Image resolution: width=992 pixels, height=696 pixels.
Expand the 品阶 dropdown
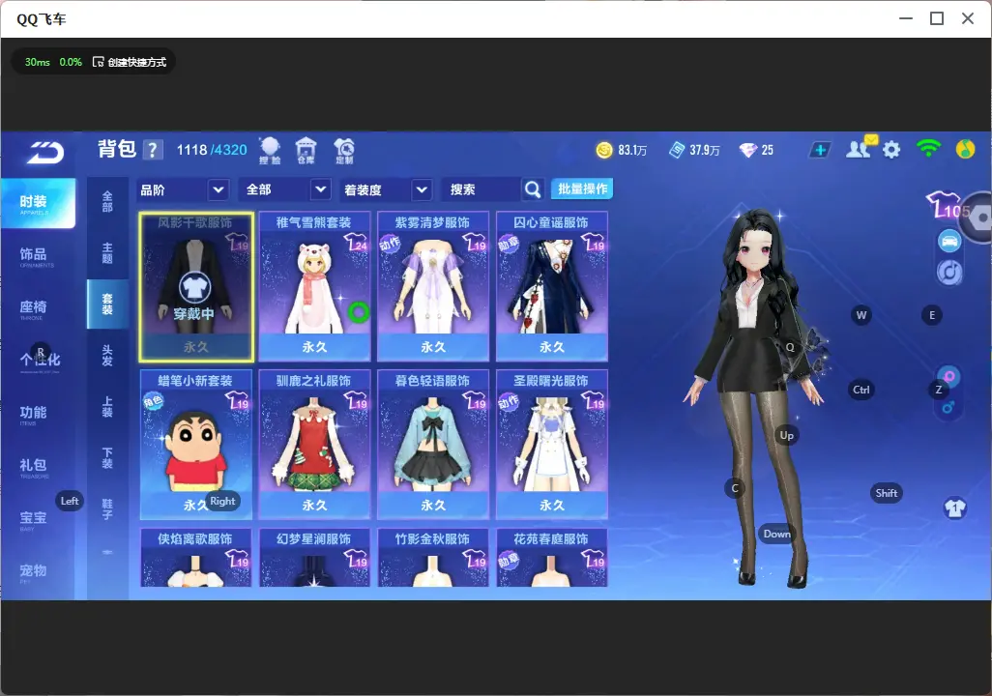coord(182,189)
